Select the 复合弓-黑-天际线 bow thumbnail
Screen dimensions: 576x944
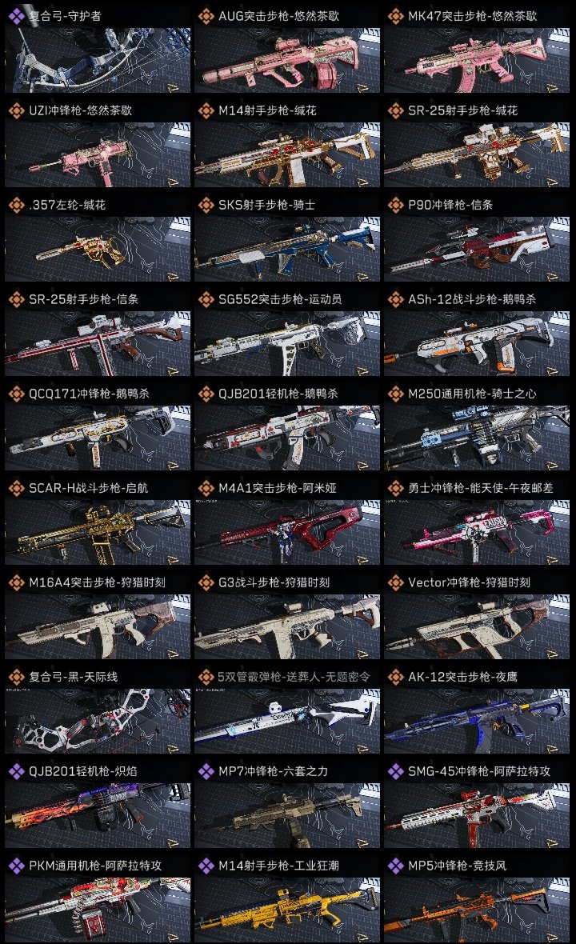(x=98, y=722)
